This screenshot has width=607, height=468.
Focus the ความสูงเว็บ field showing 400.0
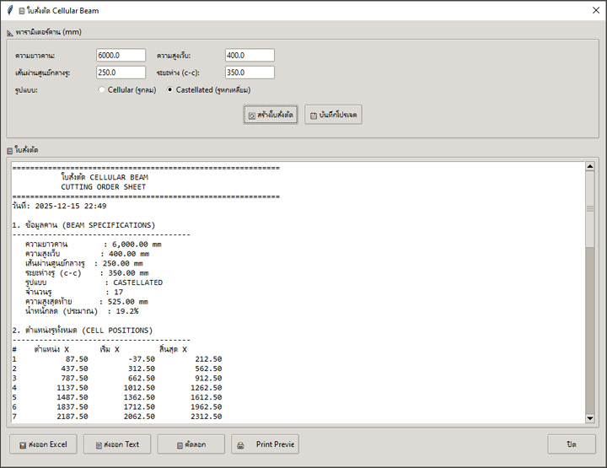[x=250, y=56]
